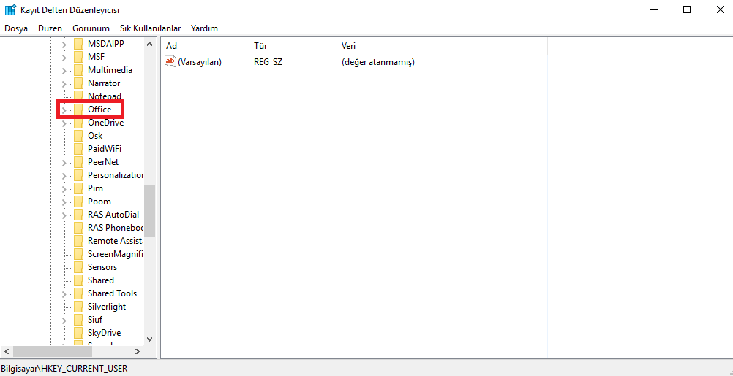The width and height of the screenshot is (733, 376).
Task: Select the Silverlight folder icon
Action: point(78,307)
